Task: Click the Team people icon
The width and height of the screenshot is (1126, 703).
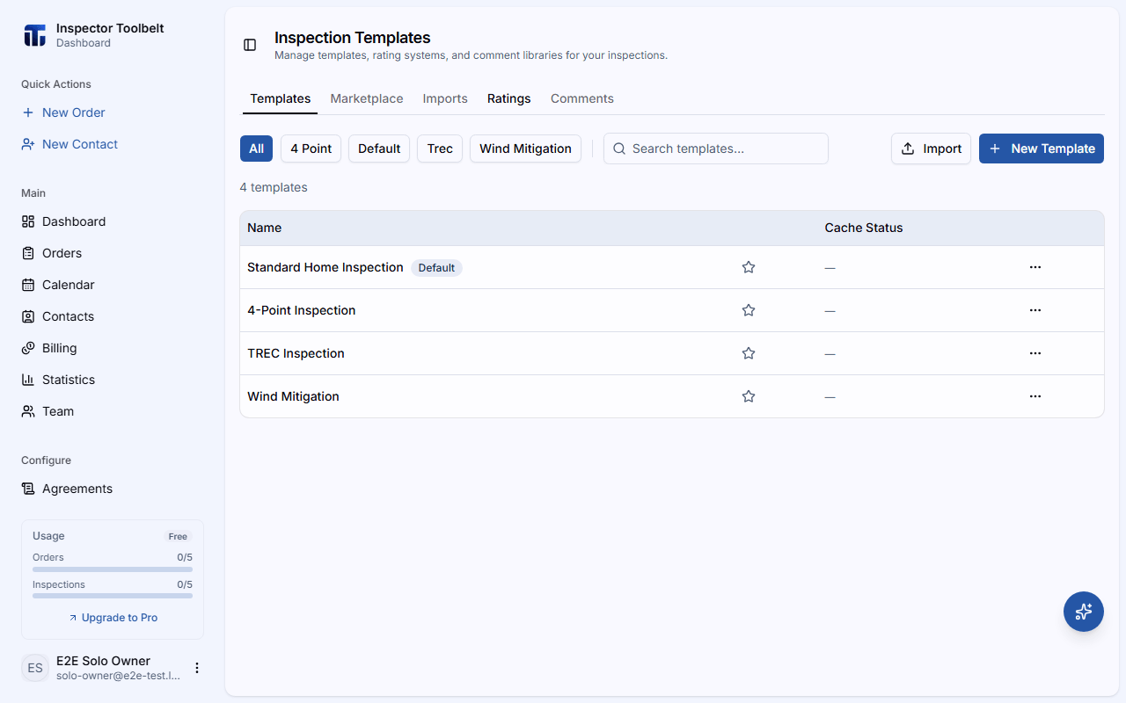Action: point(28,411)
